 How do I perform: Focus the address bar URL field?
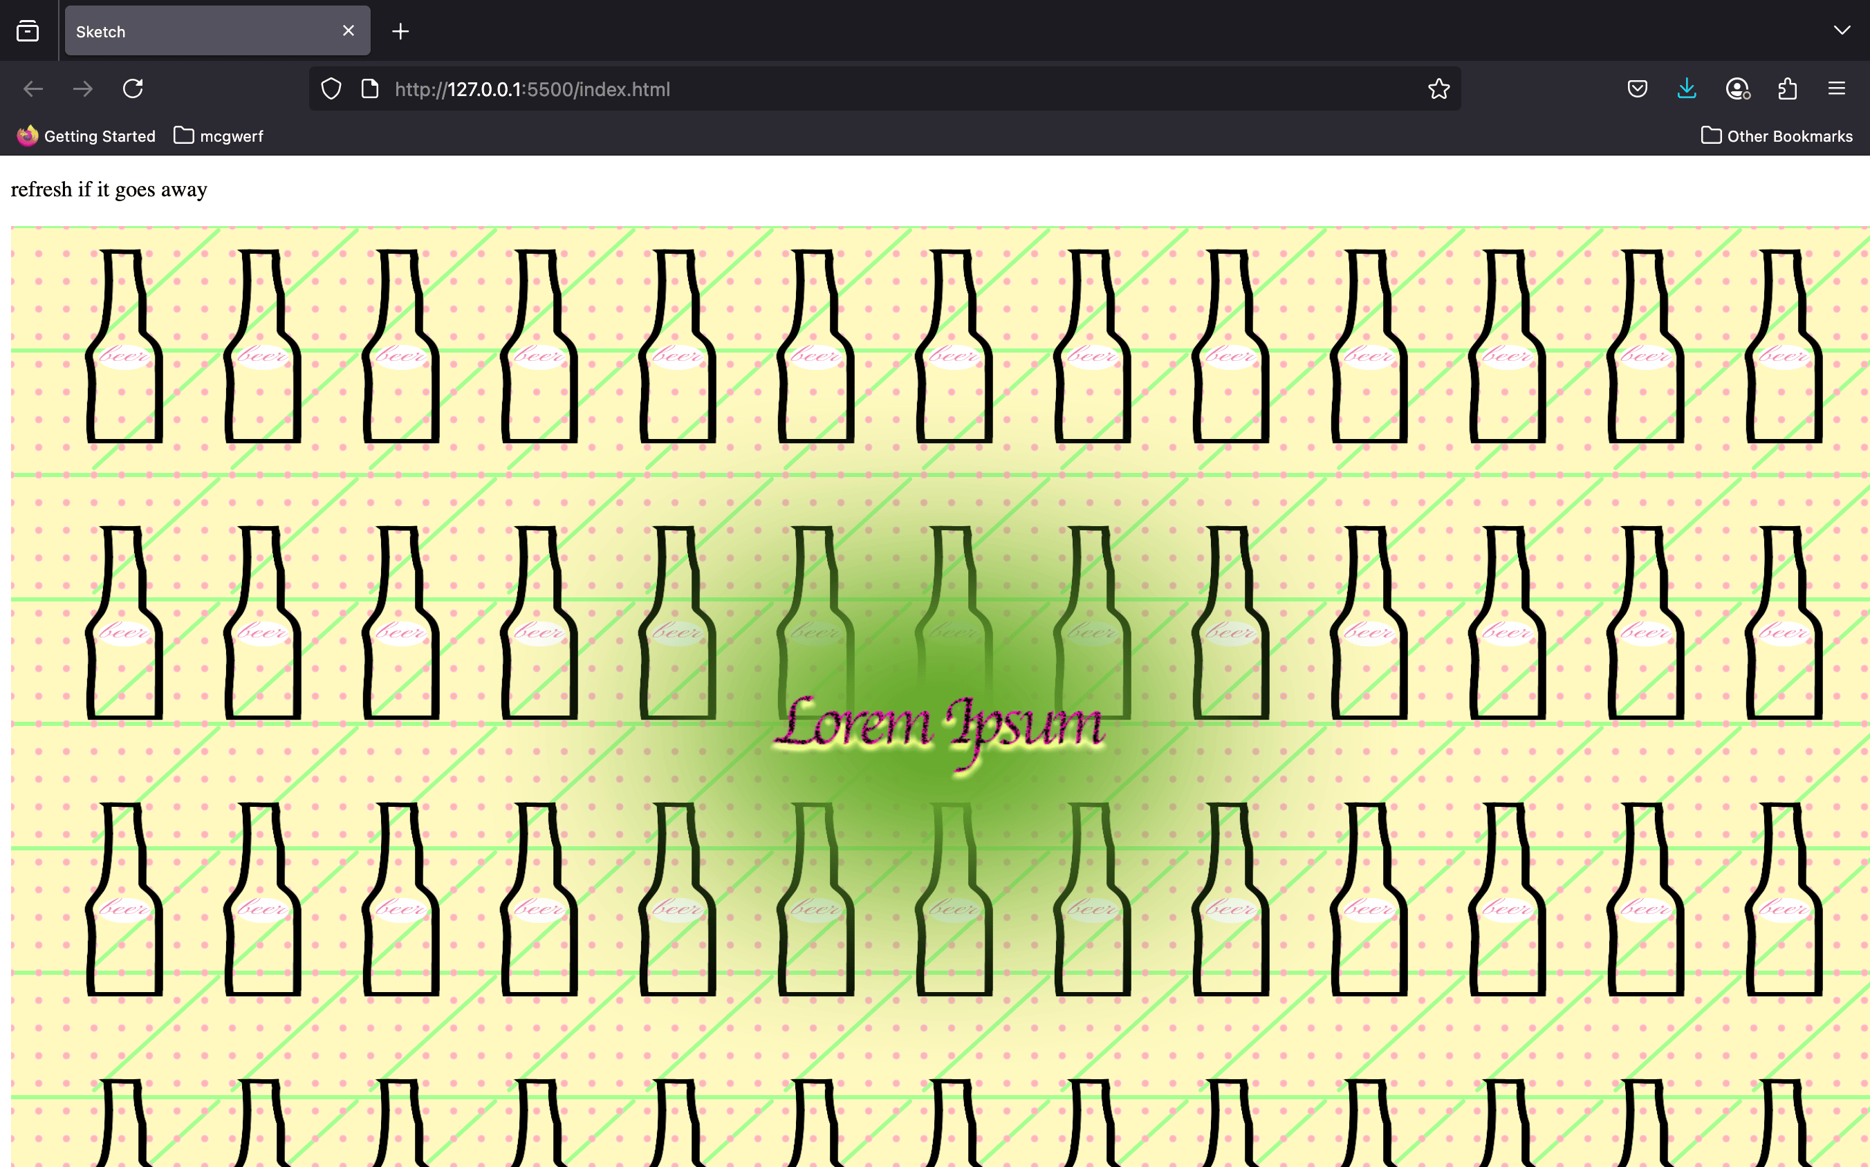tap(885, 88)
